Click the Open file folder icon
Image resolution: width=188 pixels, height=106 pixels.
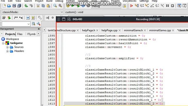click(x=9, y=6)
